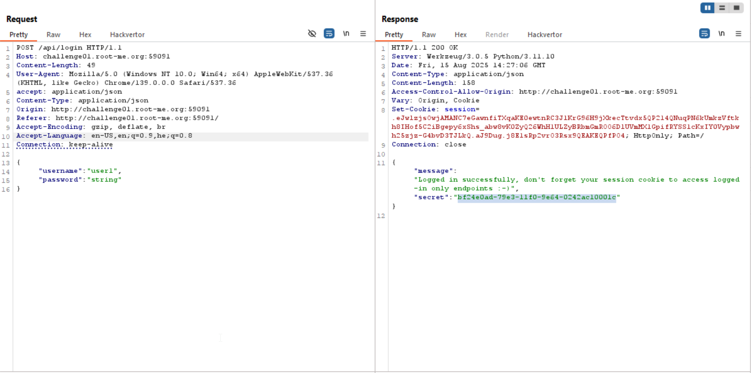The width and height of the screenshot is (751, 373).
Task: Open the Raw tab in Request panel
Action: [53, 35]
